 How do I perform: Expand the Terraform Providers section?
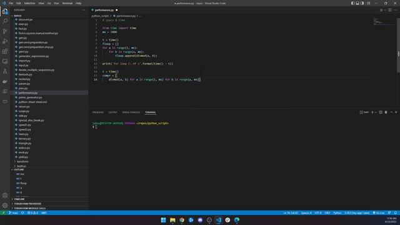coord(27,204)
